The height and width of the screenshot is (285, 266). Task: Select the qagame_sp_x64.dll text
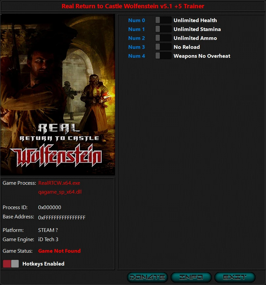pyautogui.click(x=60, y=192)
